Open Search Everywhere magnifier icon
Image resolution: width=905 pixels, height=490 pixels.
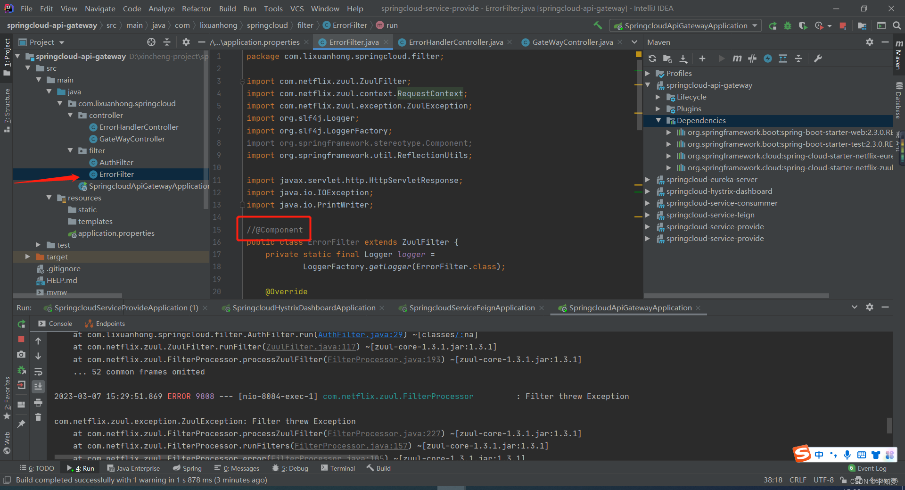click(897, 25)
